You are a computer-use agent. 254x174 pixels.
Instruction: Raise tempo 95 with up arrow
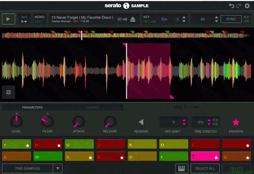point(216,17)
